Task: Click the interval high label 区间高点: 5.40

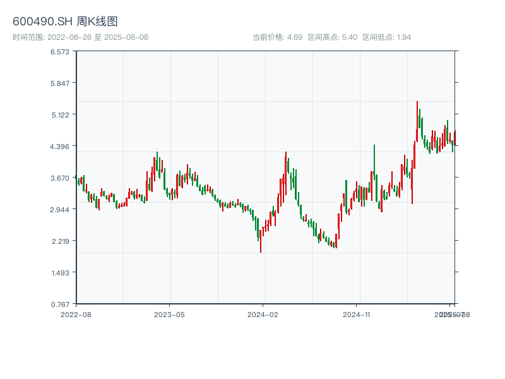Action: click(333, 37)
